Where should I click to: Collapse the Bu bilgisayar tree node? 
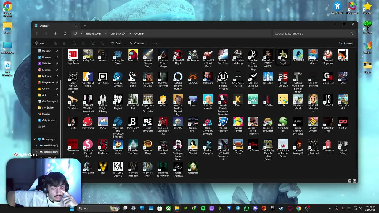pos(35,139)
